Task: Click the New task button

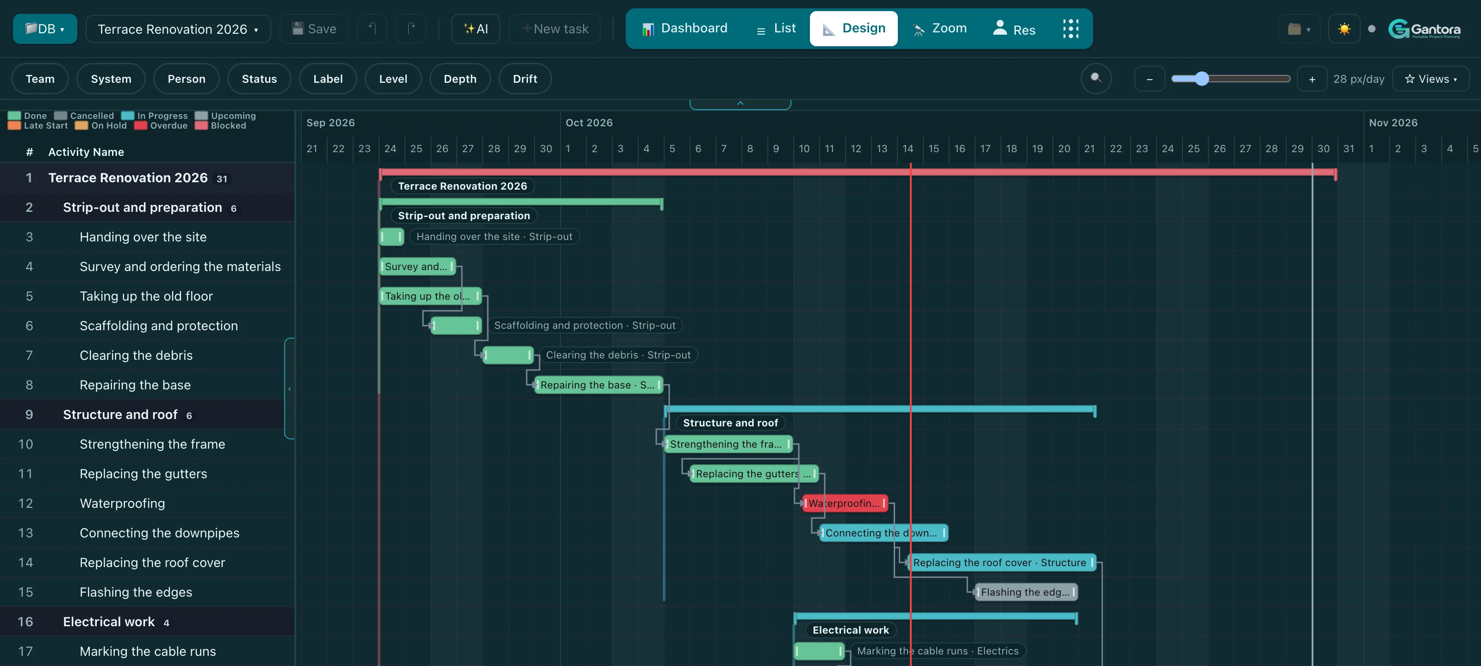Action: [x=555, y=29]
